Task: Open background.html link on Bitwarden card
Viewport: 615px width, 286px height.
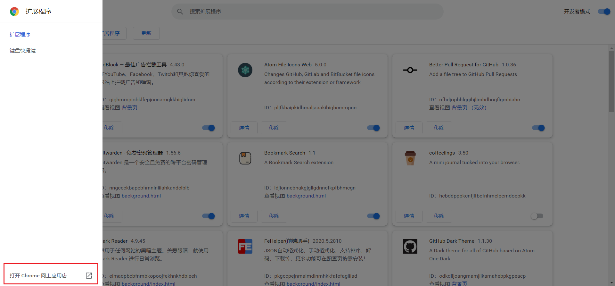Action: (141, 196)
